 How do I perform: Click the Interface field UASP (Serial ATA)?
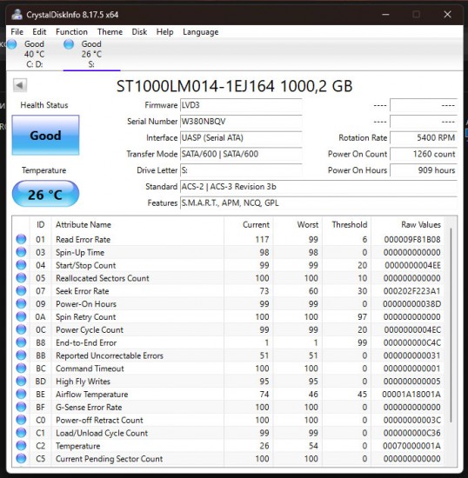[241, 138]
